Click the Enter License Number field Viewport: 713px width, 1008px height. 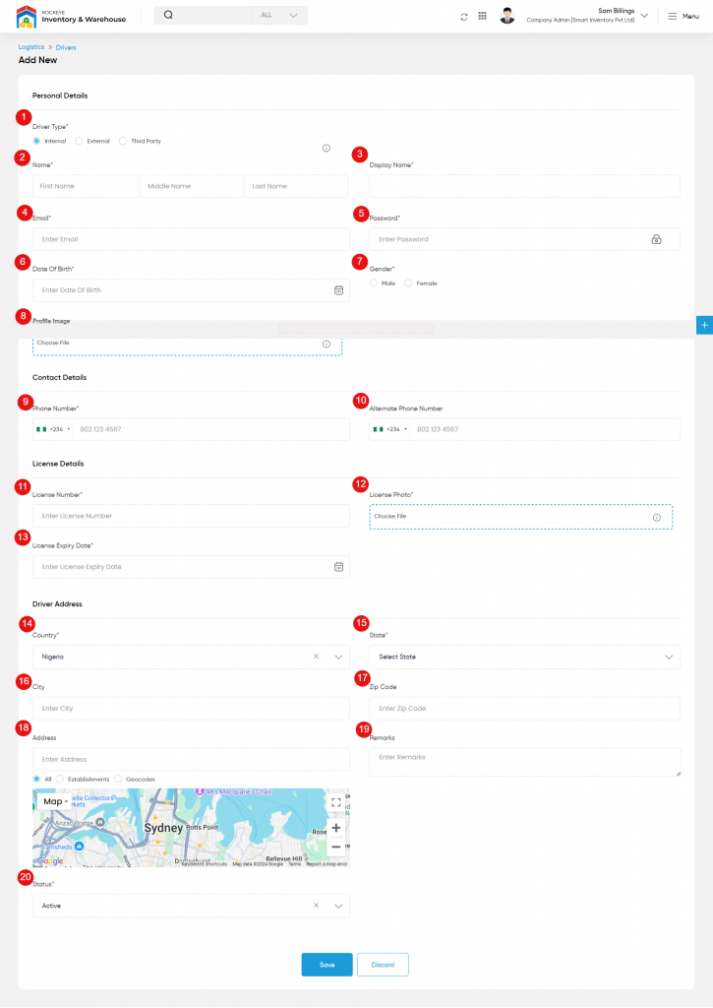point(192,516)
